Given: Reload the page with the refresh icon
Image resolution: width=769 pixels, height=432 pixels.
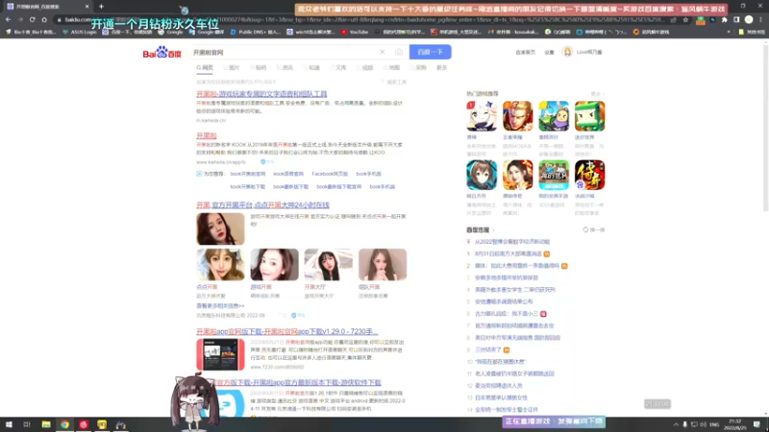Looking at the screenshot, I should (x=33, y=19).
